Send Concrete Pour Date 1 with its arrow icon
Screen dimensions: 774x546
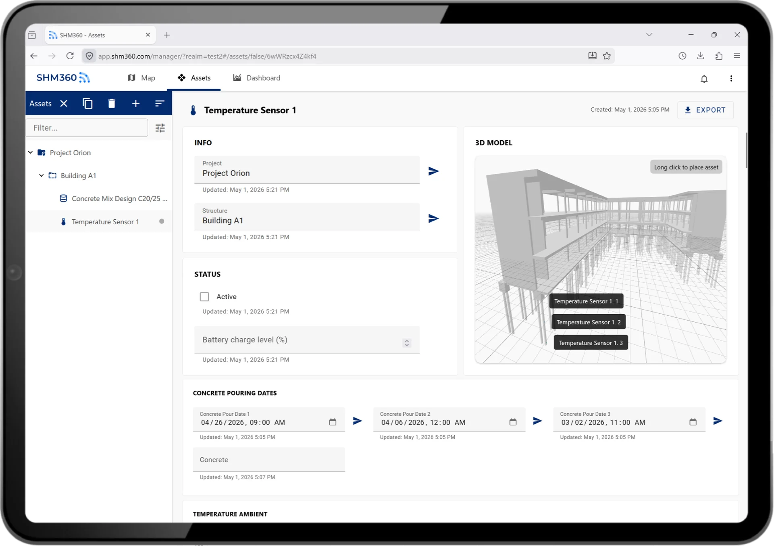[358, 421]
